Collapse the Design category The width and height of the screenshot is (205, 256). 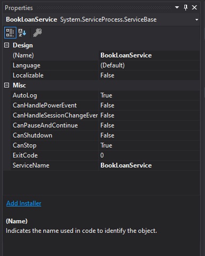[x=6, y=45]
